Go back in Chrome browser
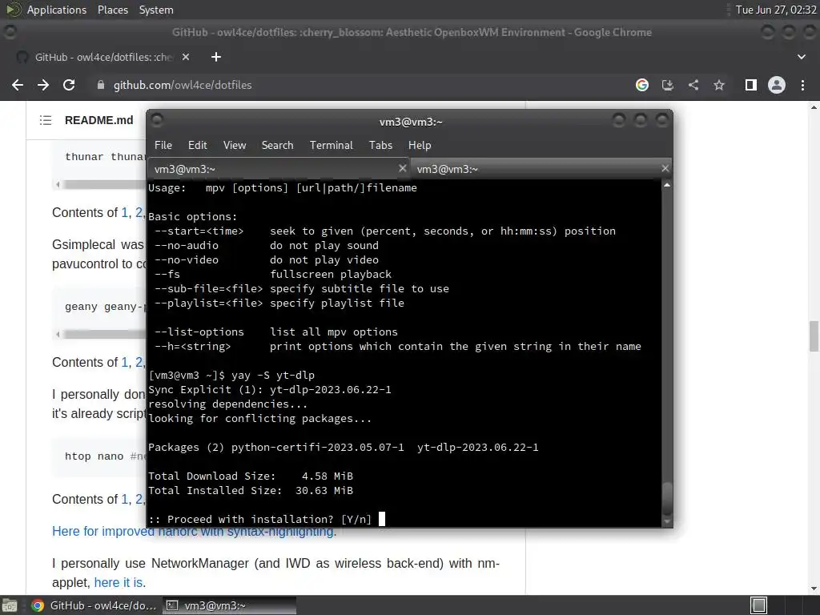This screenshot has height=615, width=820. tap(18, 85)
